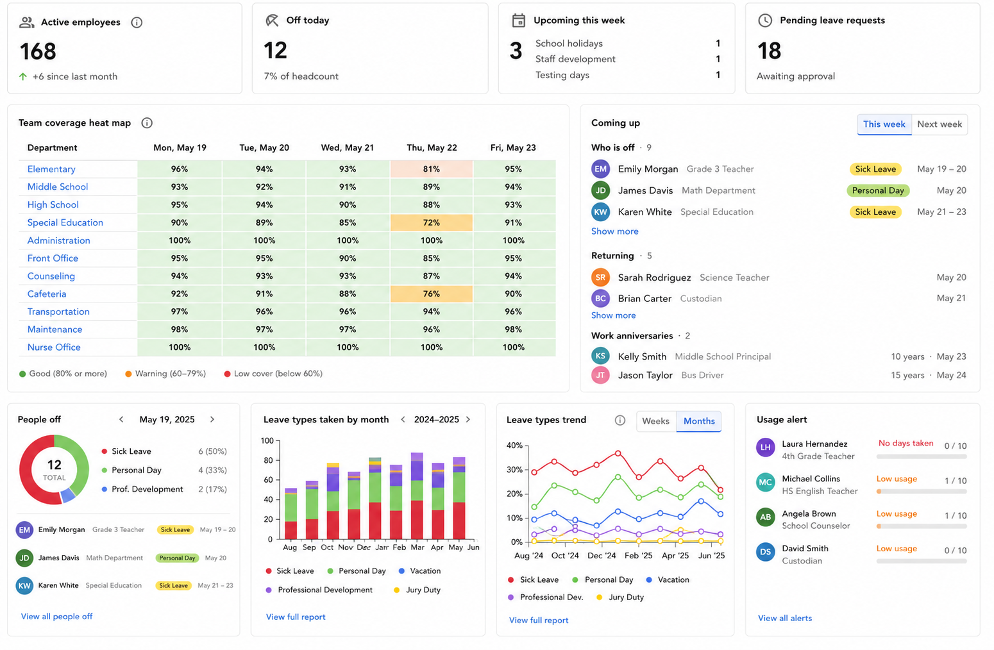This screenshot has height=650, width=994.
Task: Click the Off today beach umbrella icon
Action: [272, 21]
